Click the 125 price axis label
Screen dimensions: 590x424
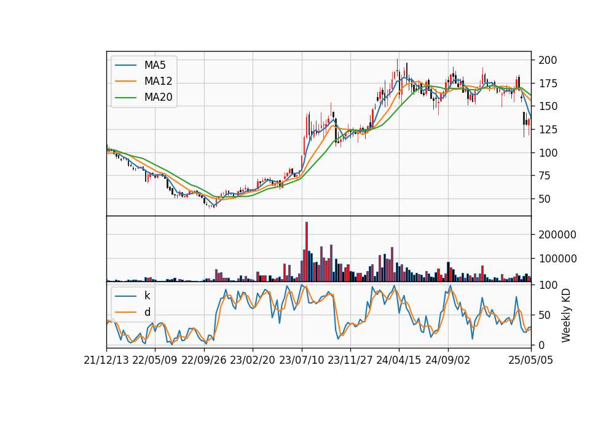548,130
